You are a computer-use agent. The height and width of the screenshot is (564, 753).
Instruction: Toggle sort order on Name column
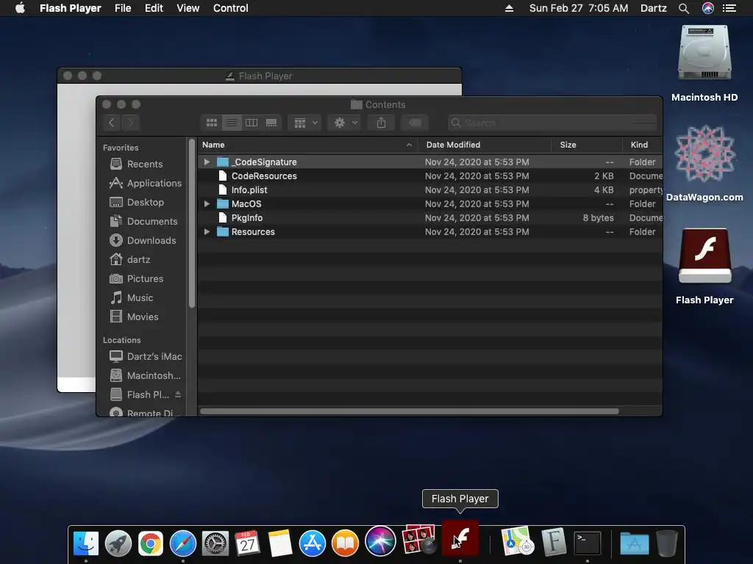click(x=307, y=145)
